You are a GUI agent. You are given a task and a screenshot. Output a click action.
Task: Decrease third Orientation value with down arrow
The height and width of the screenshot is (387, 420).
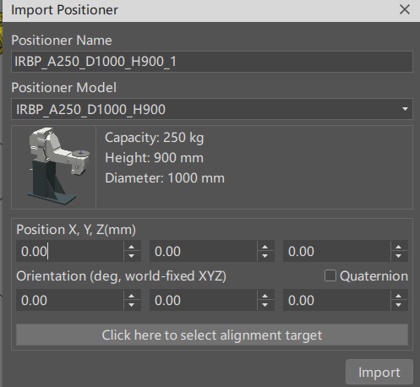(399, 305)
